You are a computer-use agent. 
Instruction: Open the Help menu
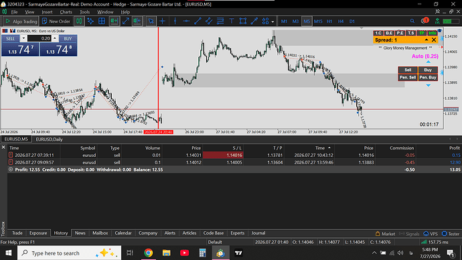tap(125, 12)
